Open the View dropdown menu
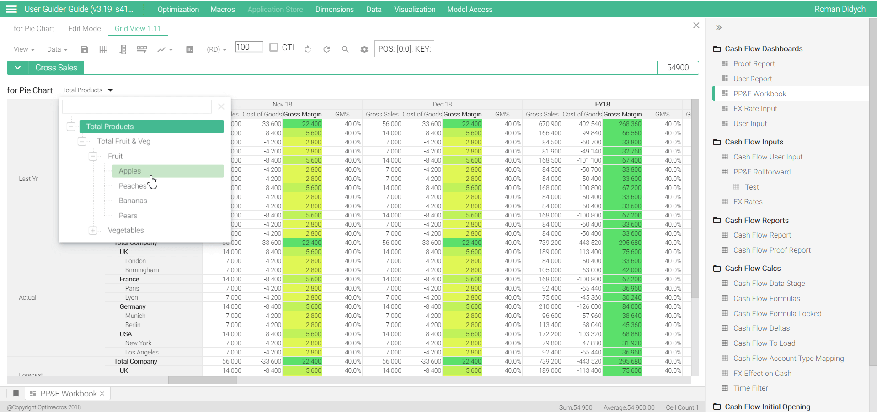 point(24,49)
